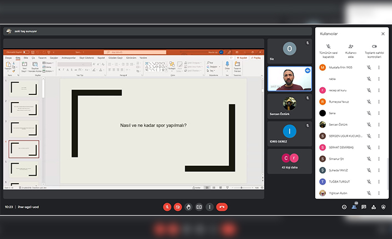Open the activities icon
This screenshot has height=239, width=392.
coord(374,207)
